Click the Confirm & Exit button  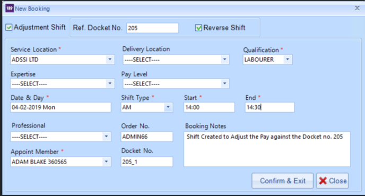(x=282, y=181)
